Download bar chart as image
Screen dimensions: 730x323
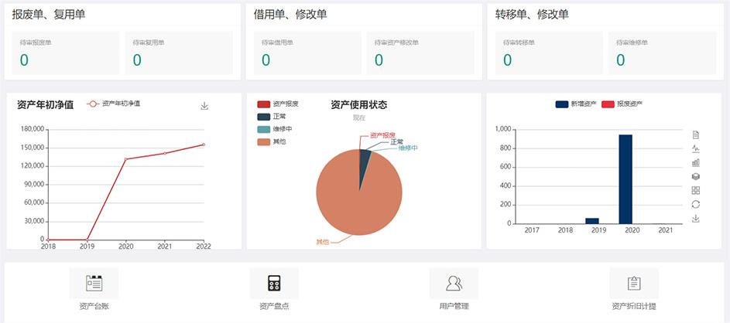[x=695, y=219]
